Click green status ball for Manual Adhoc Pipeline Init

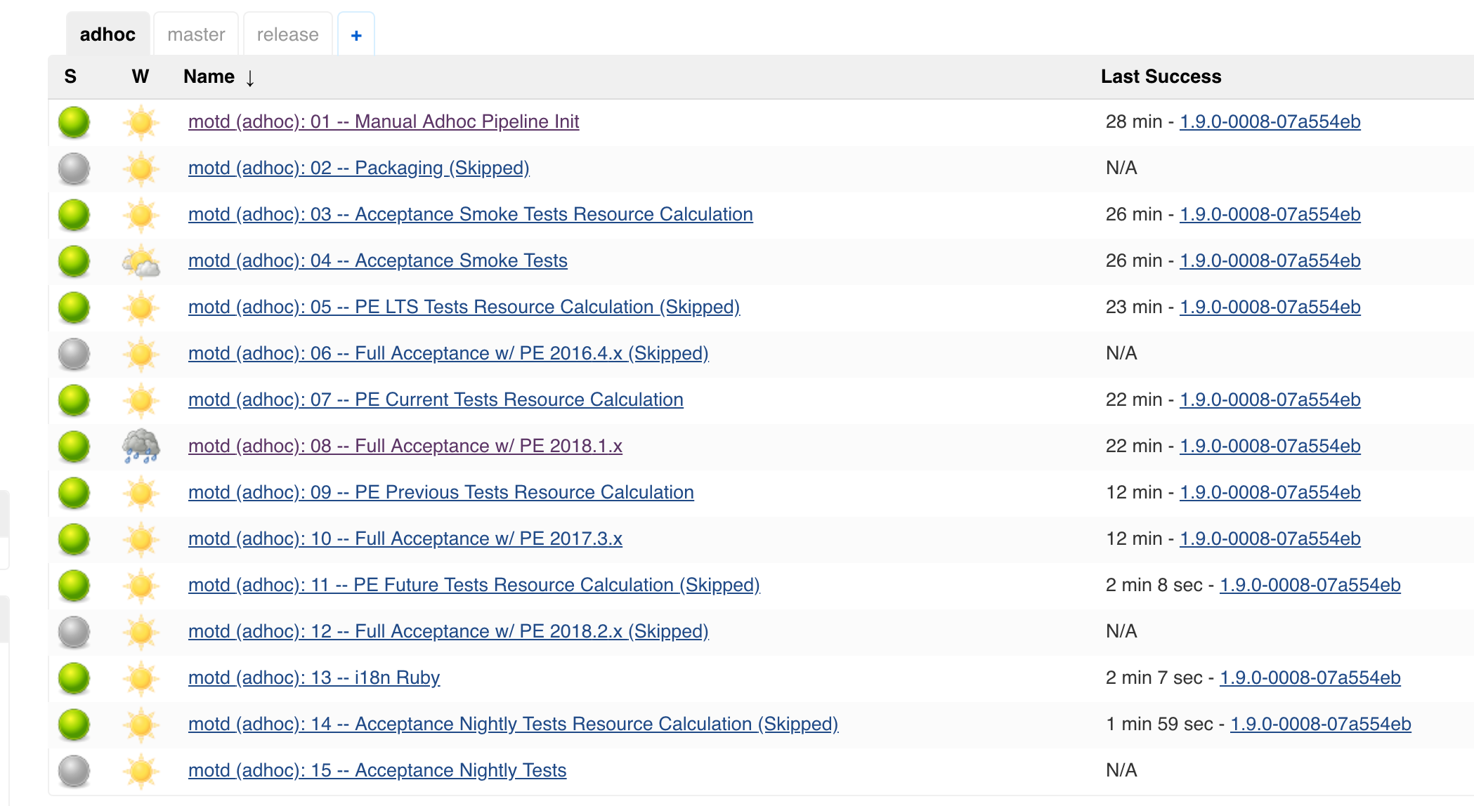click(x=74, y=121)
